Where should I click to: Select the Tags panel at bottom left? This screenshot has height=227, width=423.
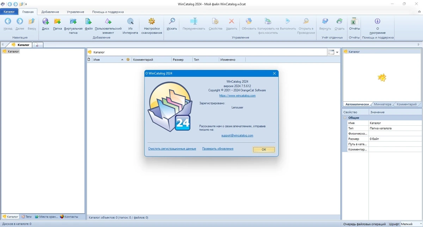click(x=26, y=216)
